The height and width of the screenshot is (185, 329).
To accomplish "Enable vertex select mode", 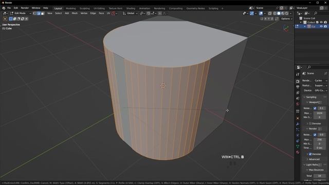I will [35, 13].
